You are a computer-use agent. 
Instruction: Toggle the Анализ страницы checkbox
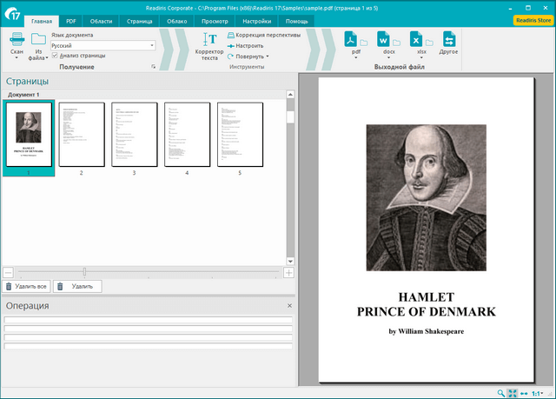click(x=54, y=56)
